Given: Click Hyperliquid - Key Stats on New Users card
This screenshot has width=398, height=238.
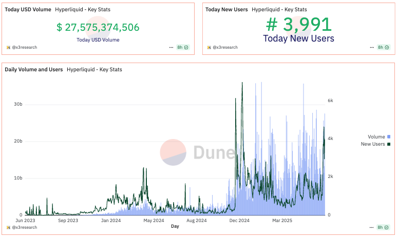Looking at the screenshot, I should pyautogui.click(x=279, y=10).
